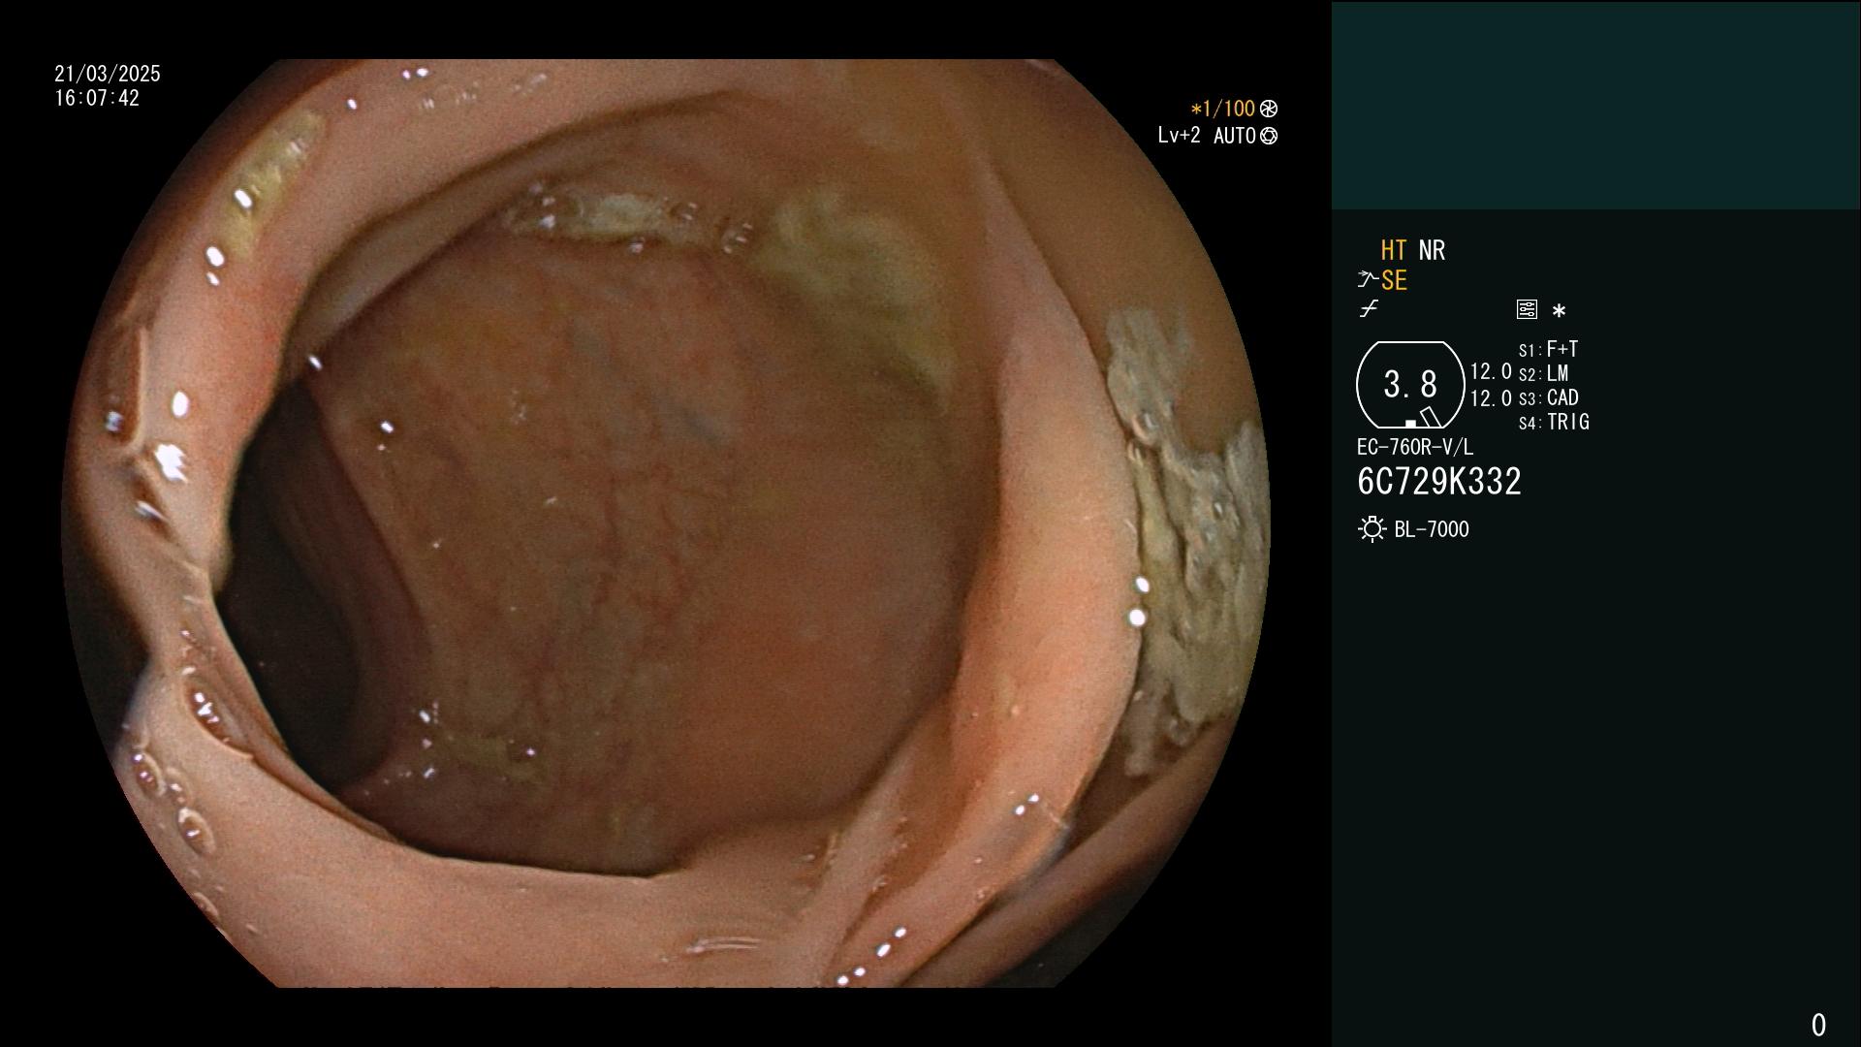Click the BL-7000 light source label
This screenshot has width=1861, height=1047.
tap(1432, 529)
